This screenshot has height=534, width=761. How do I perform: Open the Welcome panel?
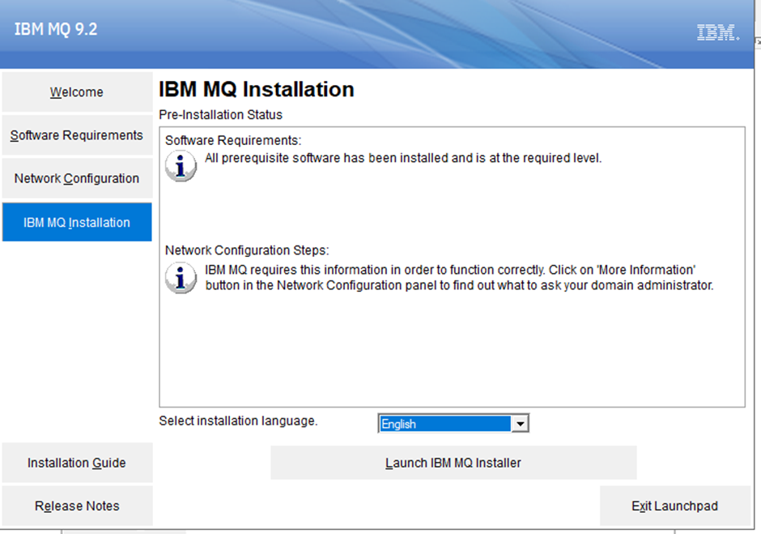[x=77, y=92]
